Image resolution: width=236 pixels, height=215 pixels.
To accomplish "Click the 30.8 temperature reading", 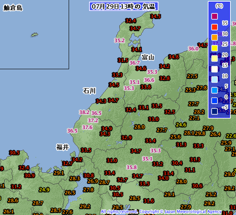I will coord(89,175).
